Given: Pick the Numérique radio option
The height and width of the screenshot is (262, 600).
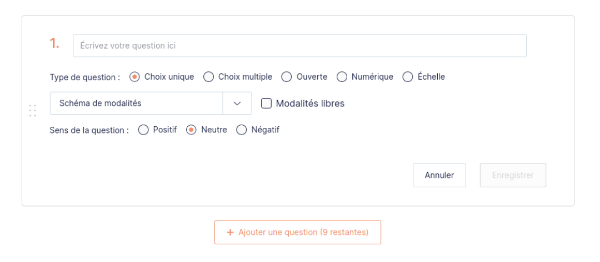Looking at the screenshot, I should pyautogui.click(x=342, y=77).
